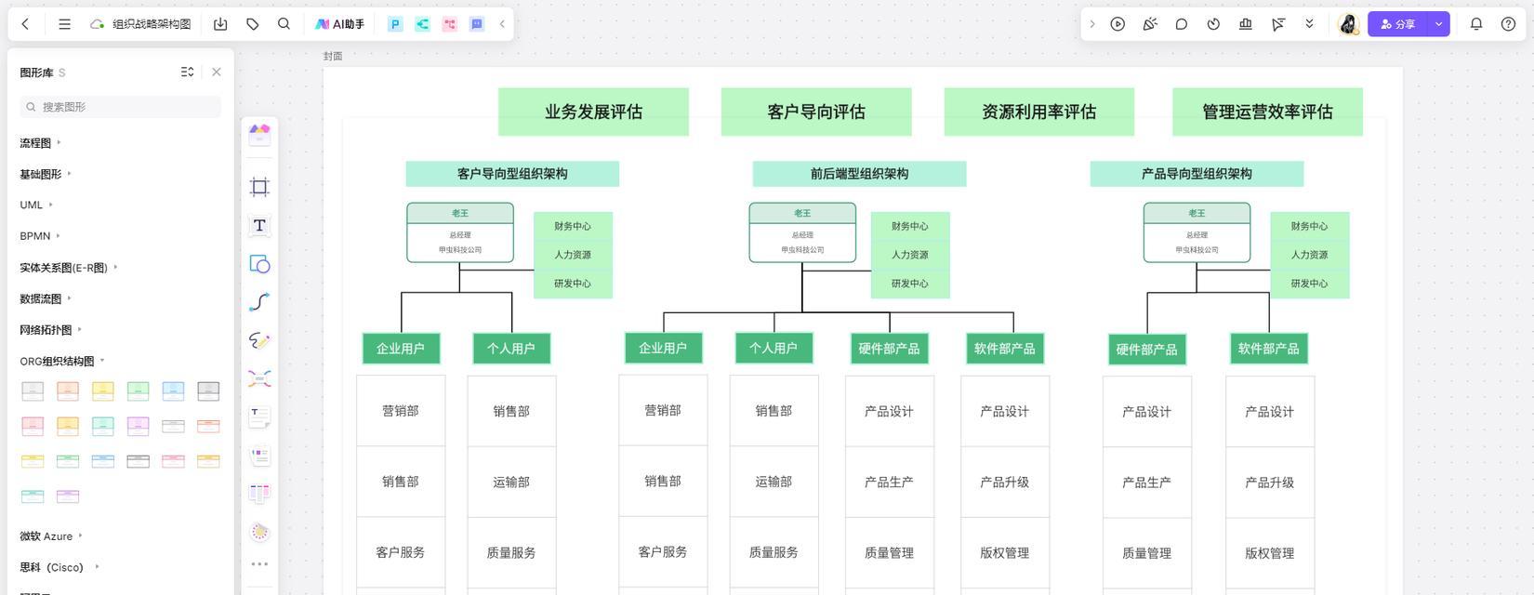Open the timer icon

(1213, 24)
